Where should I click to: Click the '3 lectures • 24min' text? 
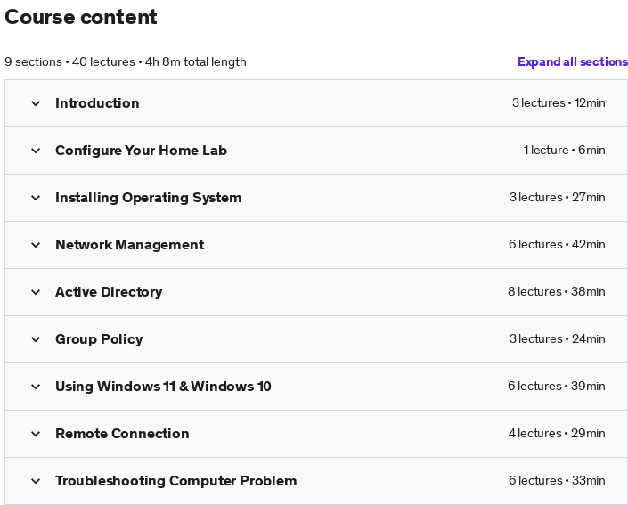pos(557,339)
